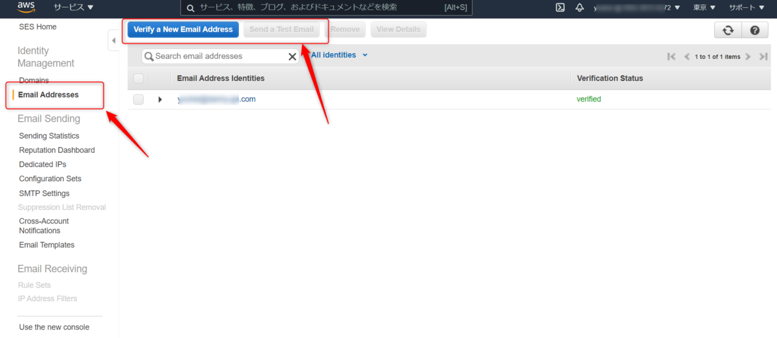777x338 pixels.
Task: Open the notifications bell icon
Action: tap(580, 8)
